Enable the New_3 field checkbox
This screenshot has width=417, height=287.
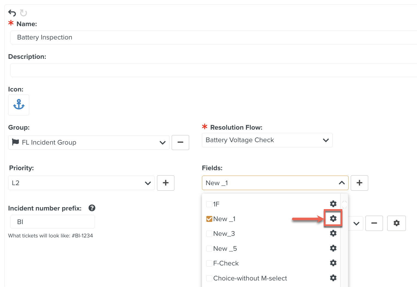pyautogui.click(x=209, y=234)
